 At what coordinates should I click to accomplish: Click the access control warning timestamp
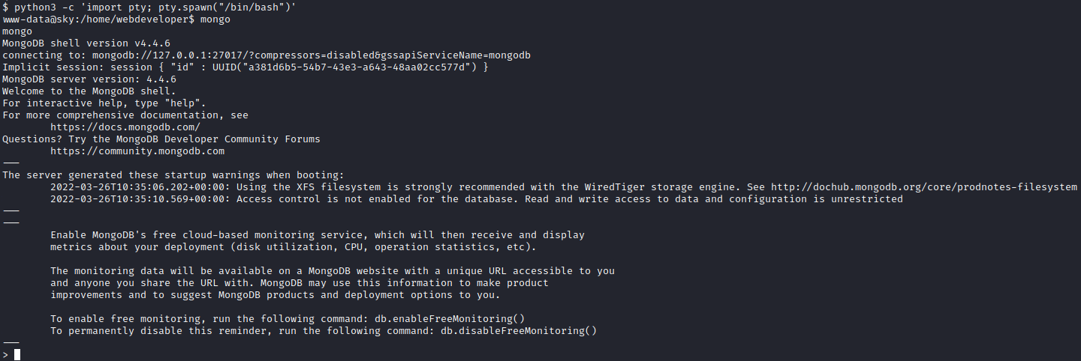click(x=140, y=199)
